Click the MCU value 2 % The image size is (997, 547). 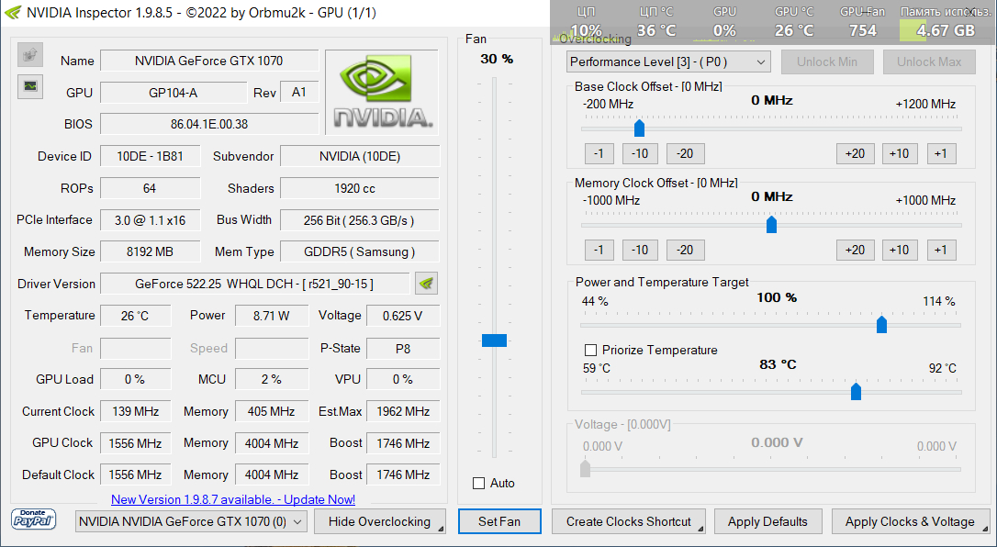click(272, 379)
